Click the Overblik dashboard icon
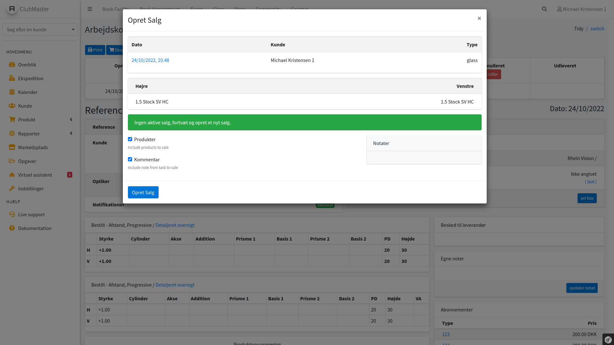 tap(12, 65)
